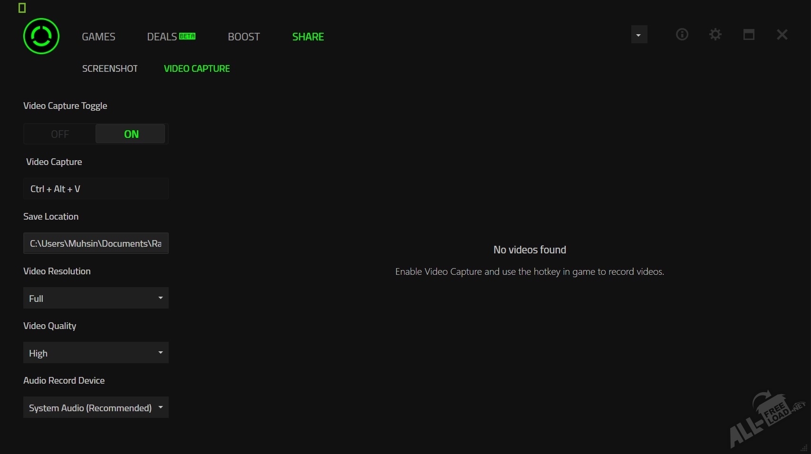The height and width of the screenshot is (454, 811).
Task: Select the VIDEO CAPTURE sub-tab
Action: (x=197, y=68)
